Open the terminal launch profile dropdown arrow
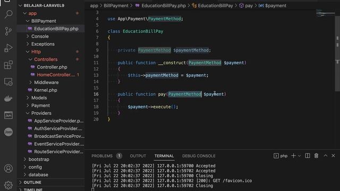Image resolution: width=340 pixels, height=191 pixels. (299, 155)
